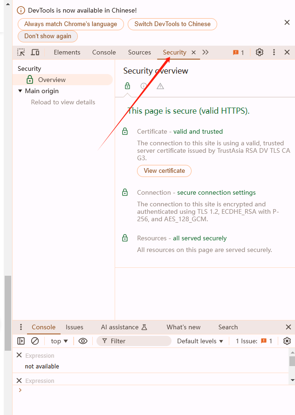The width and height of the screenshot is (295, 415).
Task: Switch to the Issues drawer tab
Action: (75, 327)
